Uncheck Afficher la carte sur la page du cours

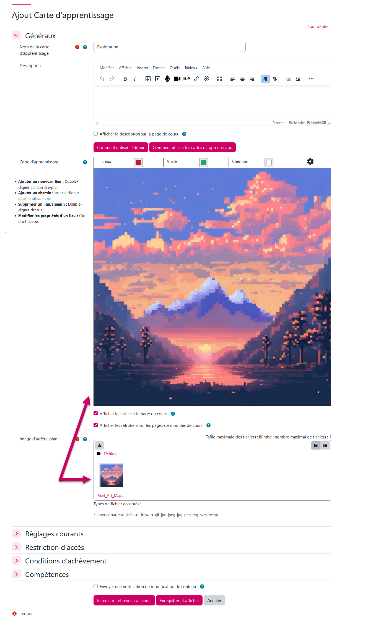point(96,414)
